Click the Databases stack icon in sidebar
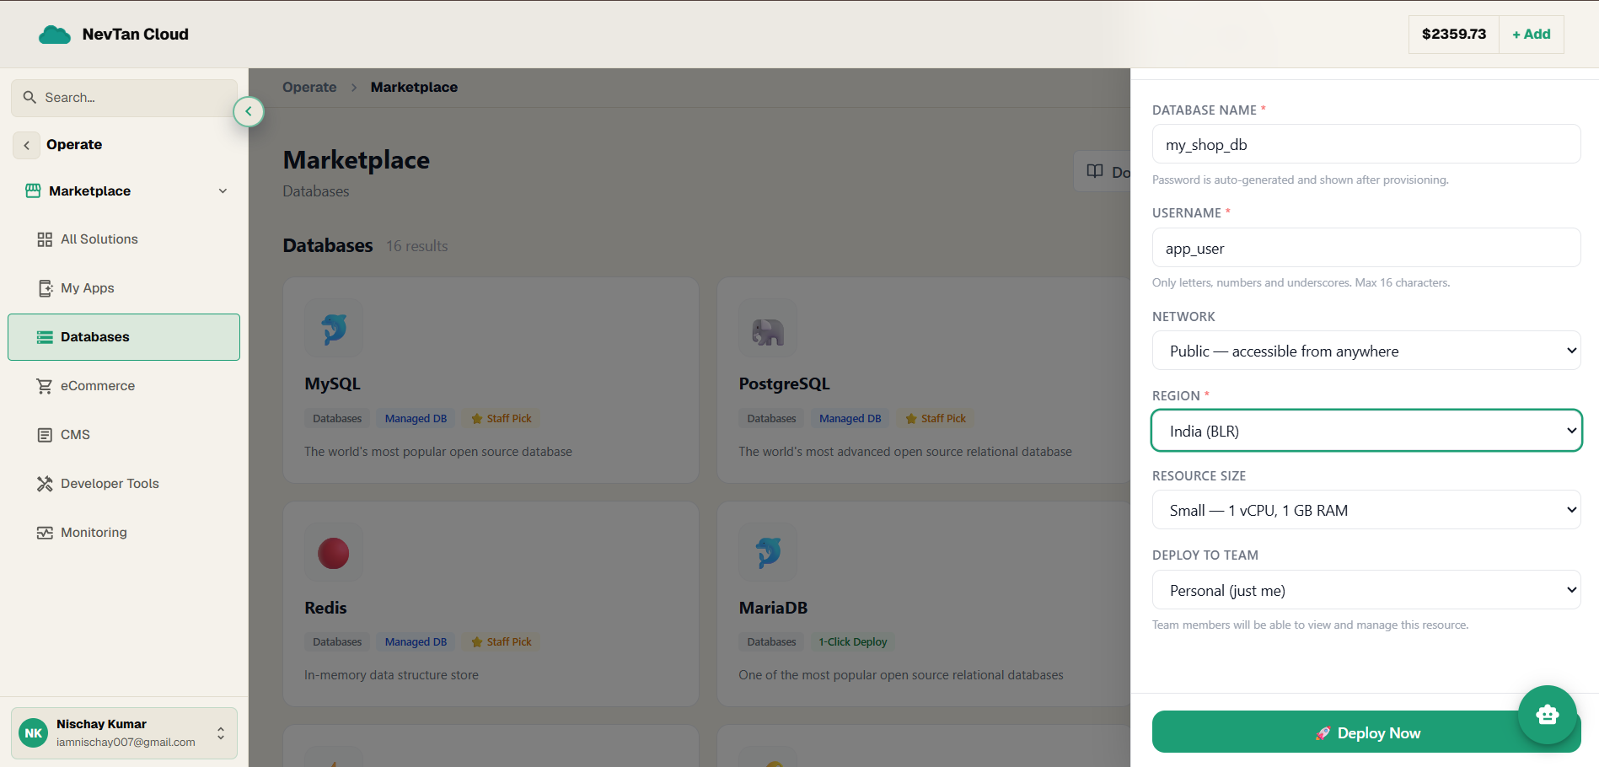This screenshot has width=1599, height=767. (45, 337)
